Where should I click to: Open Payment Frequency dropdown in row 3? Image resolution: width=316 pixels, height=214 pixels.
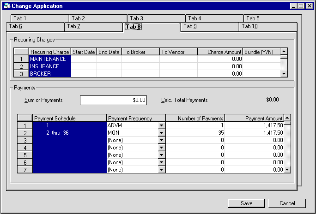161,140
